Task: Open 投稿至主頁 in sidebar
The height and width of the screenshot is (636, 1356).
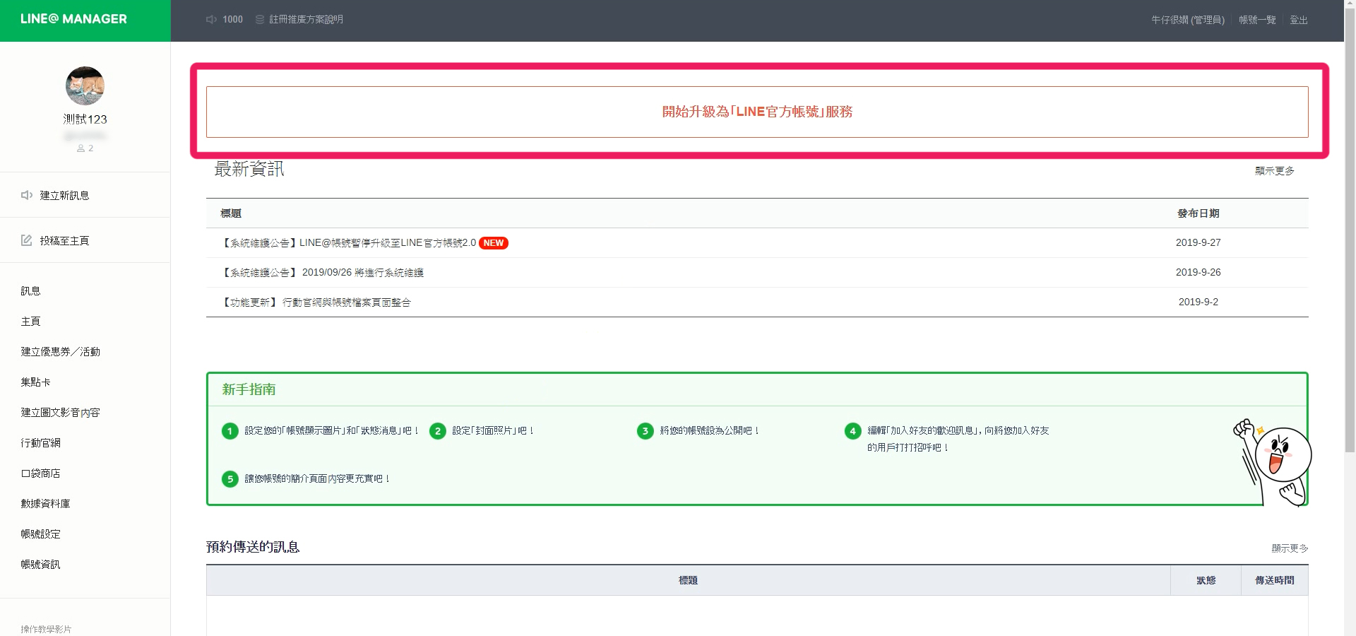Action: point(64,240)
